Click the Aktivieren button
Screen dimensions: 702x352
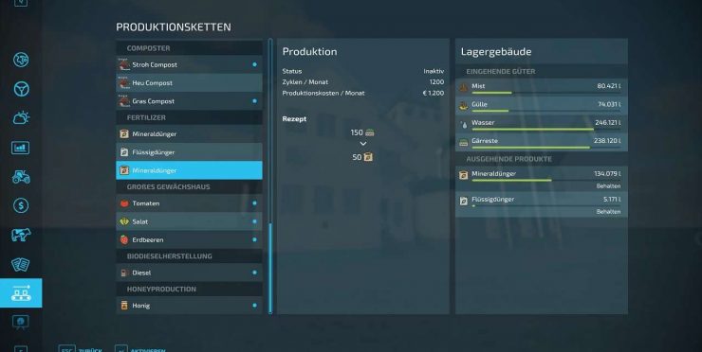tap(140, 349)
